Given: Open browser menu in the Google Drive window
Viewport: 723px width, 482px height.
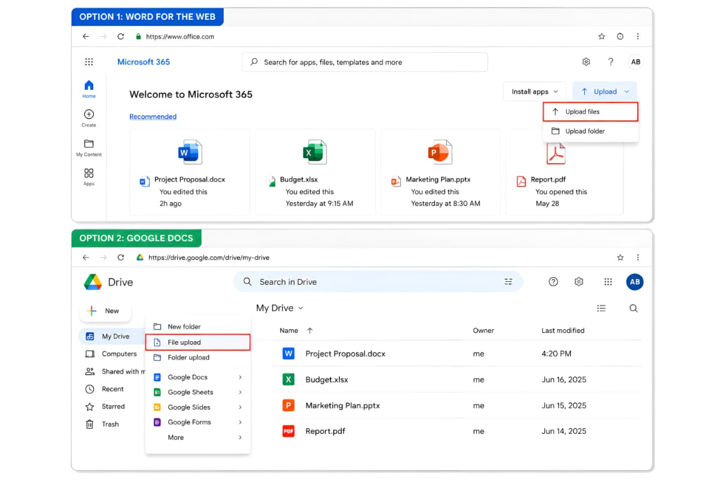Looking at the screenshot, I should [x=638, y=257].
